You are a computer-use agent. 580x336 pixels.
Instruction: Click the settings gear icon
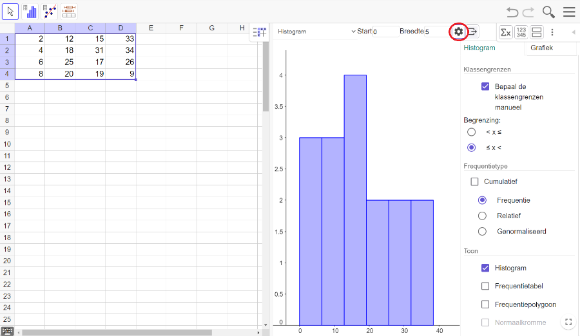click(458, 32)
